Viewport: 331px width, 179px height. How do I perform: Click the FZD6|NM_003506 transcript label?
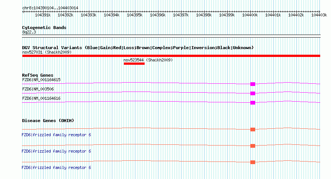(x=38, y=89)
